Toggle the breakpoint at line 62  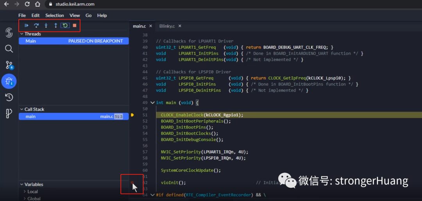tap(132, 183)
